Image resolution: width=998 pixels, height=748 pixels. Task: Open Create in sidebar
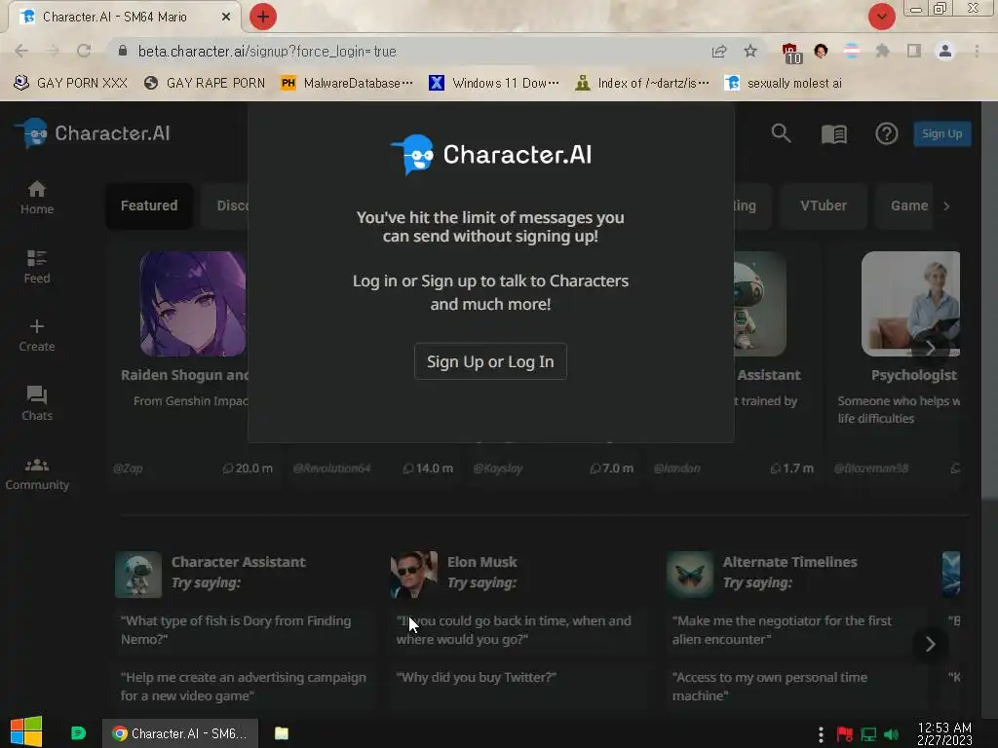[37, 336]
